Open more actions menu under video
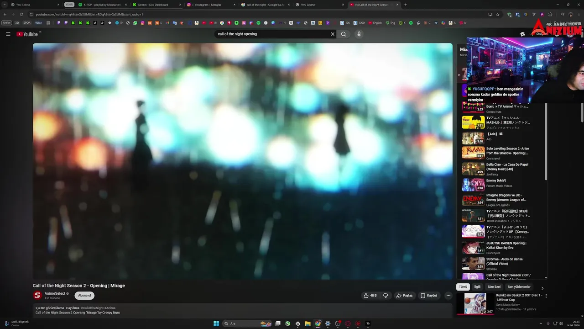Screen dimensions: 584x329 point(448,296)
